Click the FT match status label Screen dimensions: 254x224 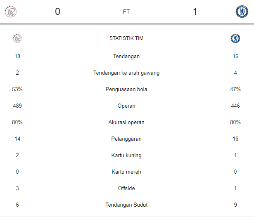126,12
